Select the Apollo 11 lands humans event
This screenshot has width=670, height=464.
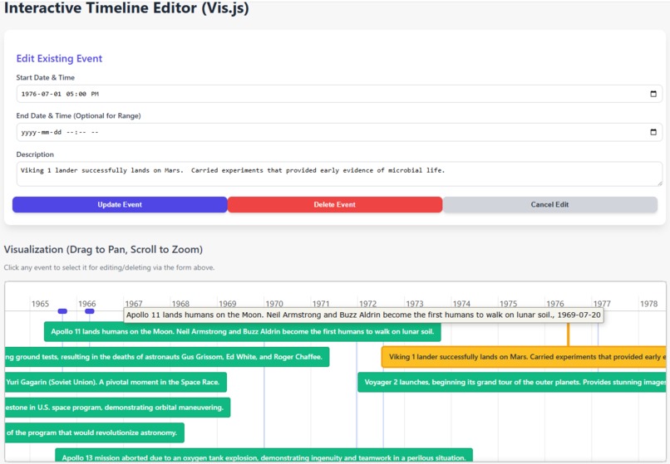(x=242, y=332)
